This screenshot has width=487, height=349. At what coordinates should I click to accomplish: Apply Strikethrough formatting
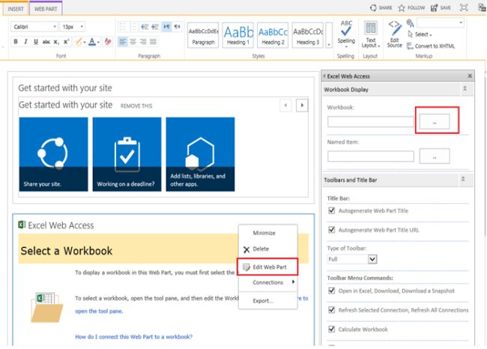click(46, 42)
